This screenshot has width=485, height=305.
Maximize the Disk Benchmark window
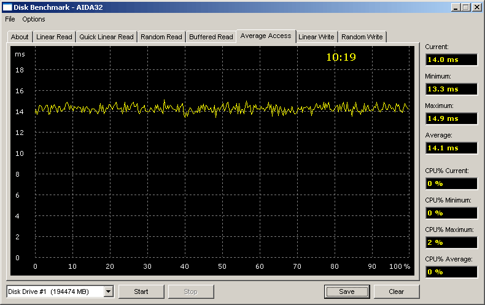click(x=465, y=7)
